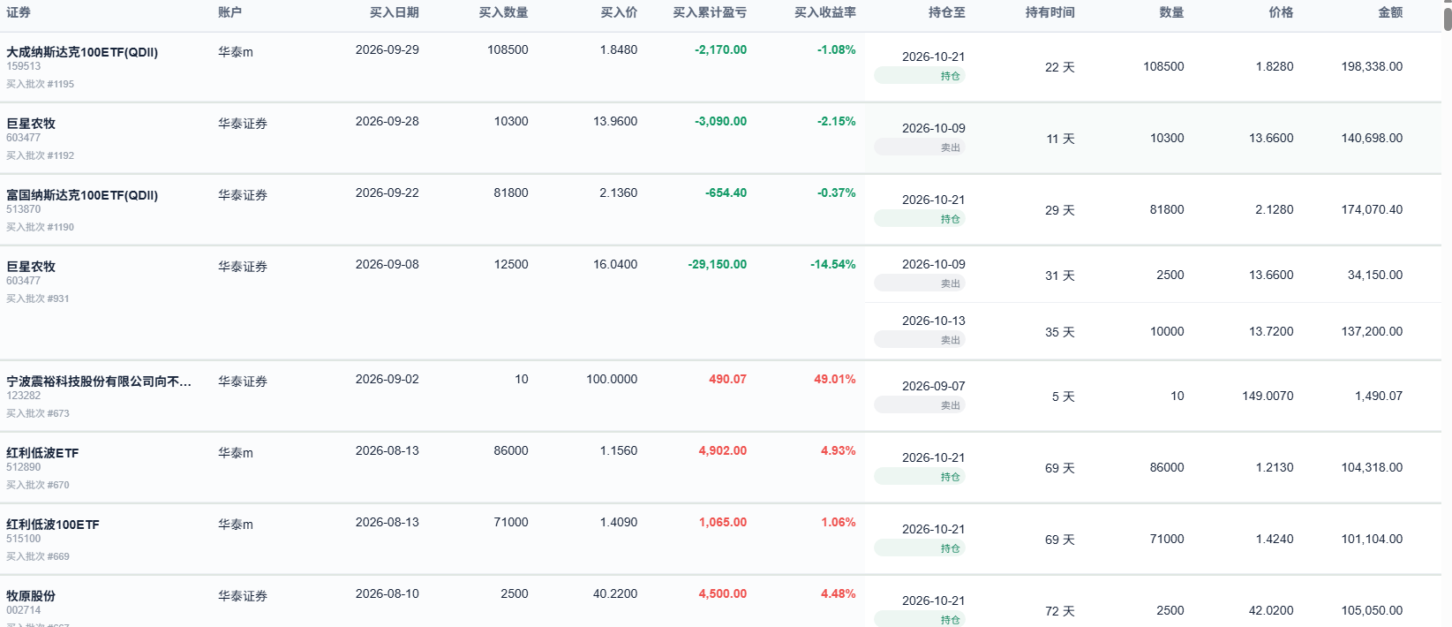Click the 持仓至 column header
This screenshot has height=627, width=1452.
point(947,12)
